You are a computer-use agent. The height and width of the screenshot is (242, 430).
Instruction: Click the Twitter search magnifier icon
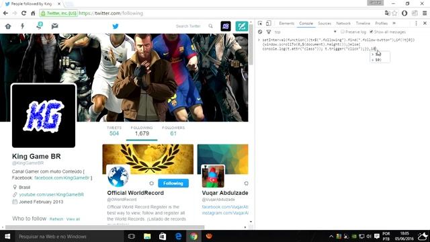[x=210, y=26]
